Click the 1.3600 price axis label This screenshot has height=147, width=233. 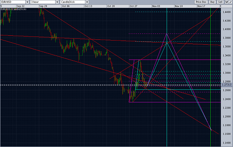point(227,47)
